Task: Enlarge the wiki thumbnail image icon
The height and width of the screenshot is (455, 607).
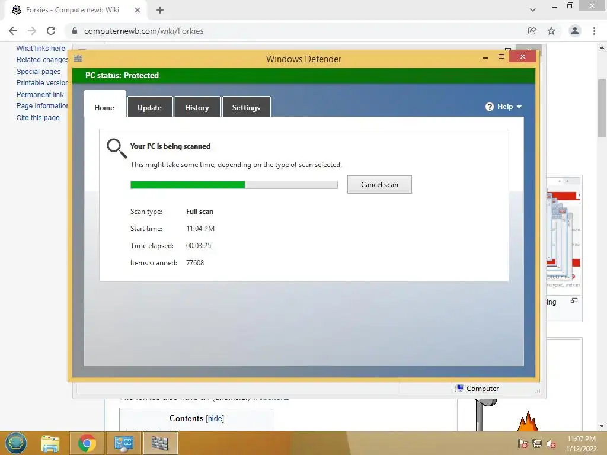Action: [574, 300]
